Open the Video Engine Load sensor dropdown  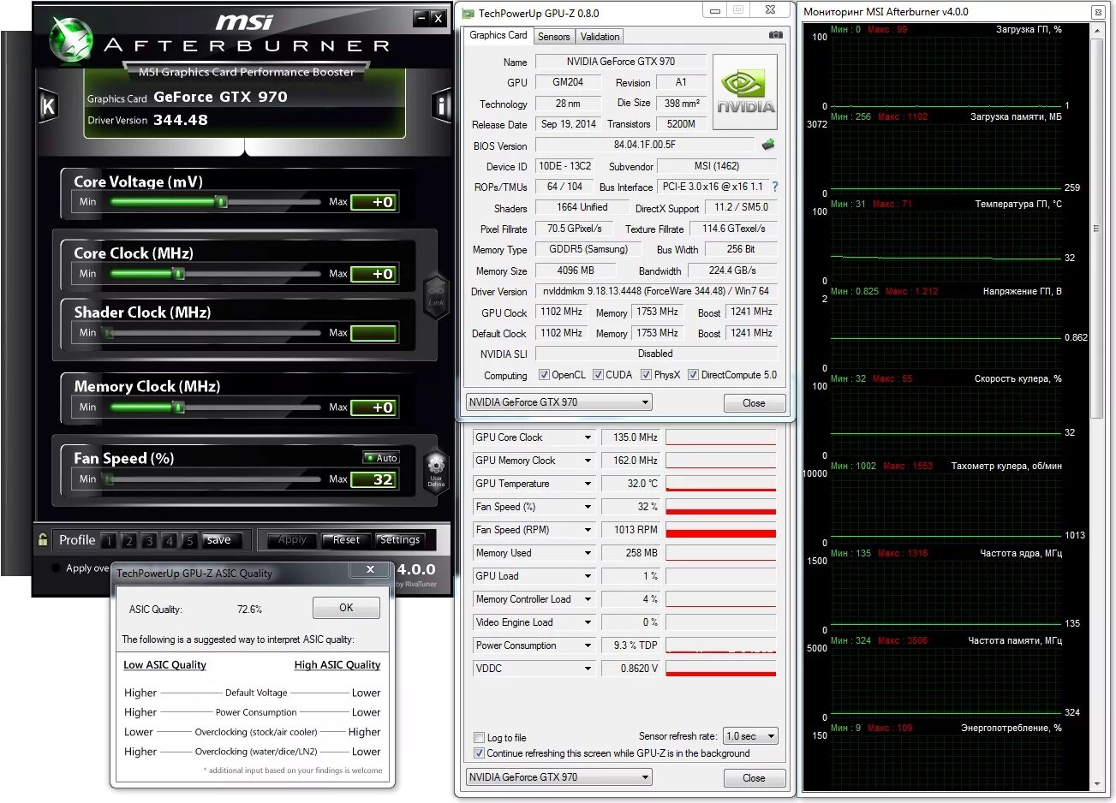click(588, 622)
